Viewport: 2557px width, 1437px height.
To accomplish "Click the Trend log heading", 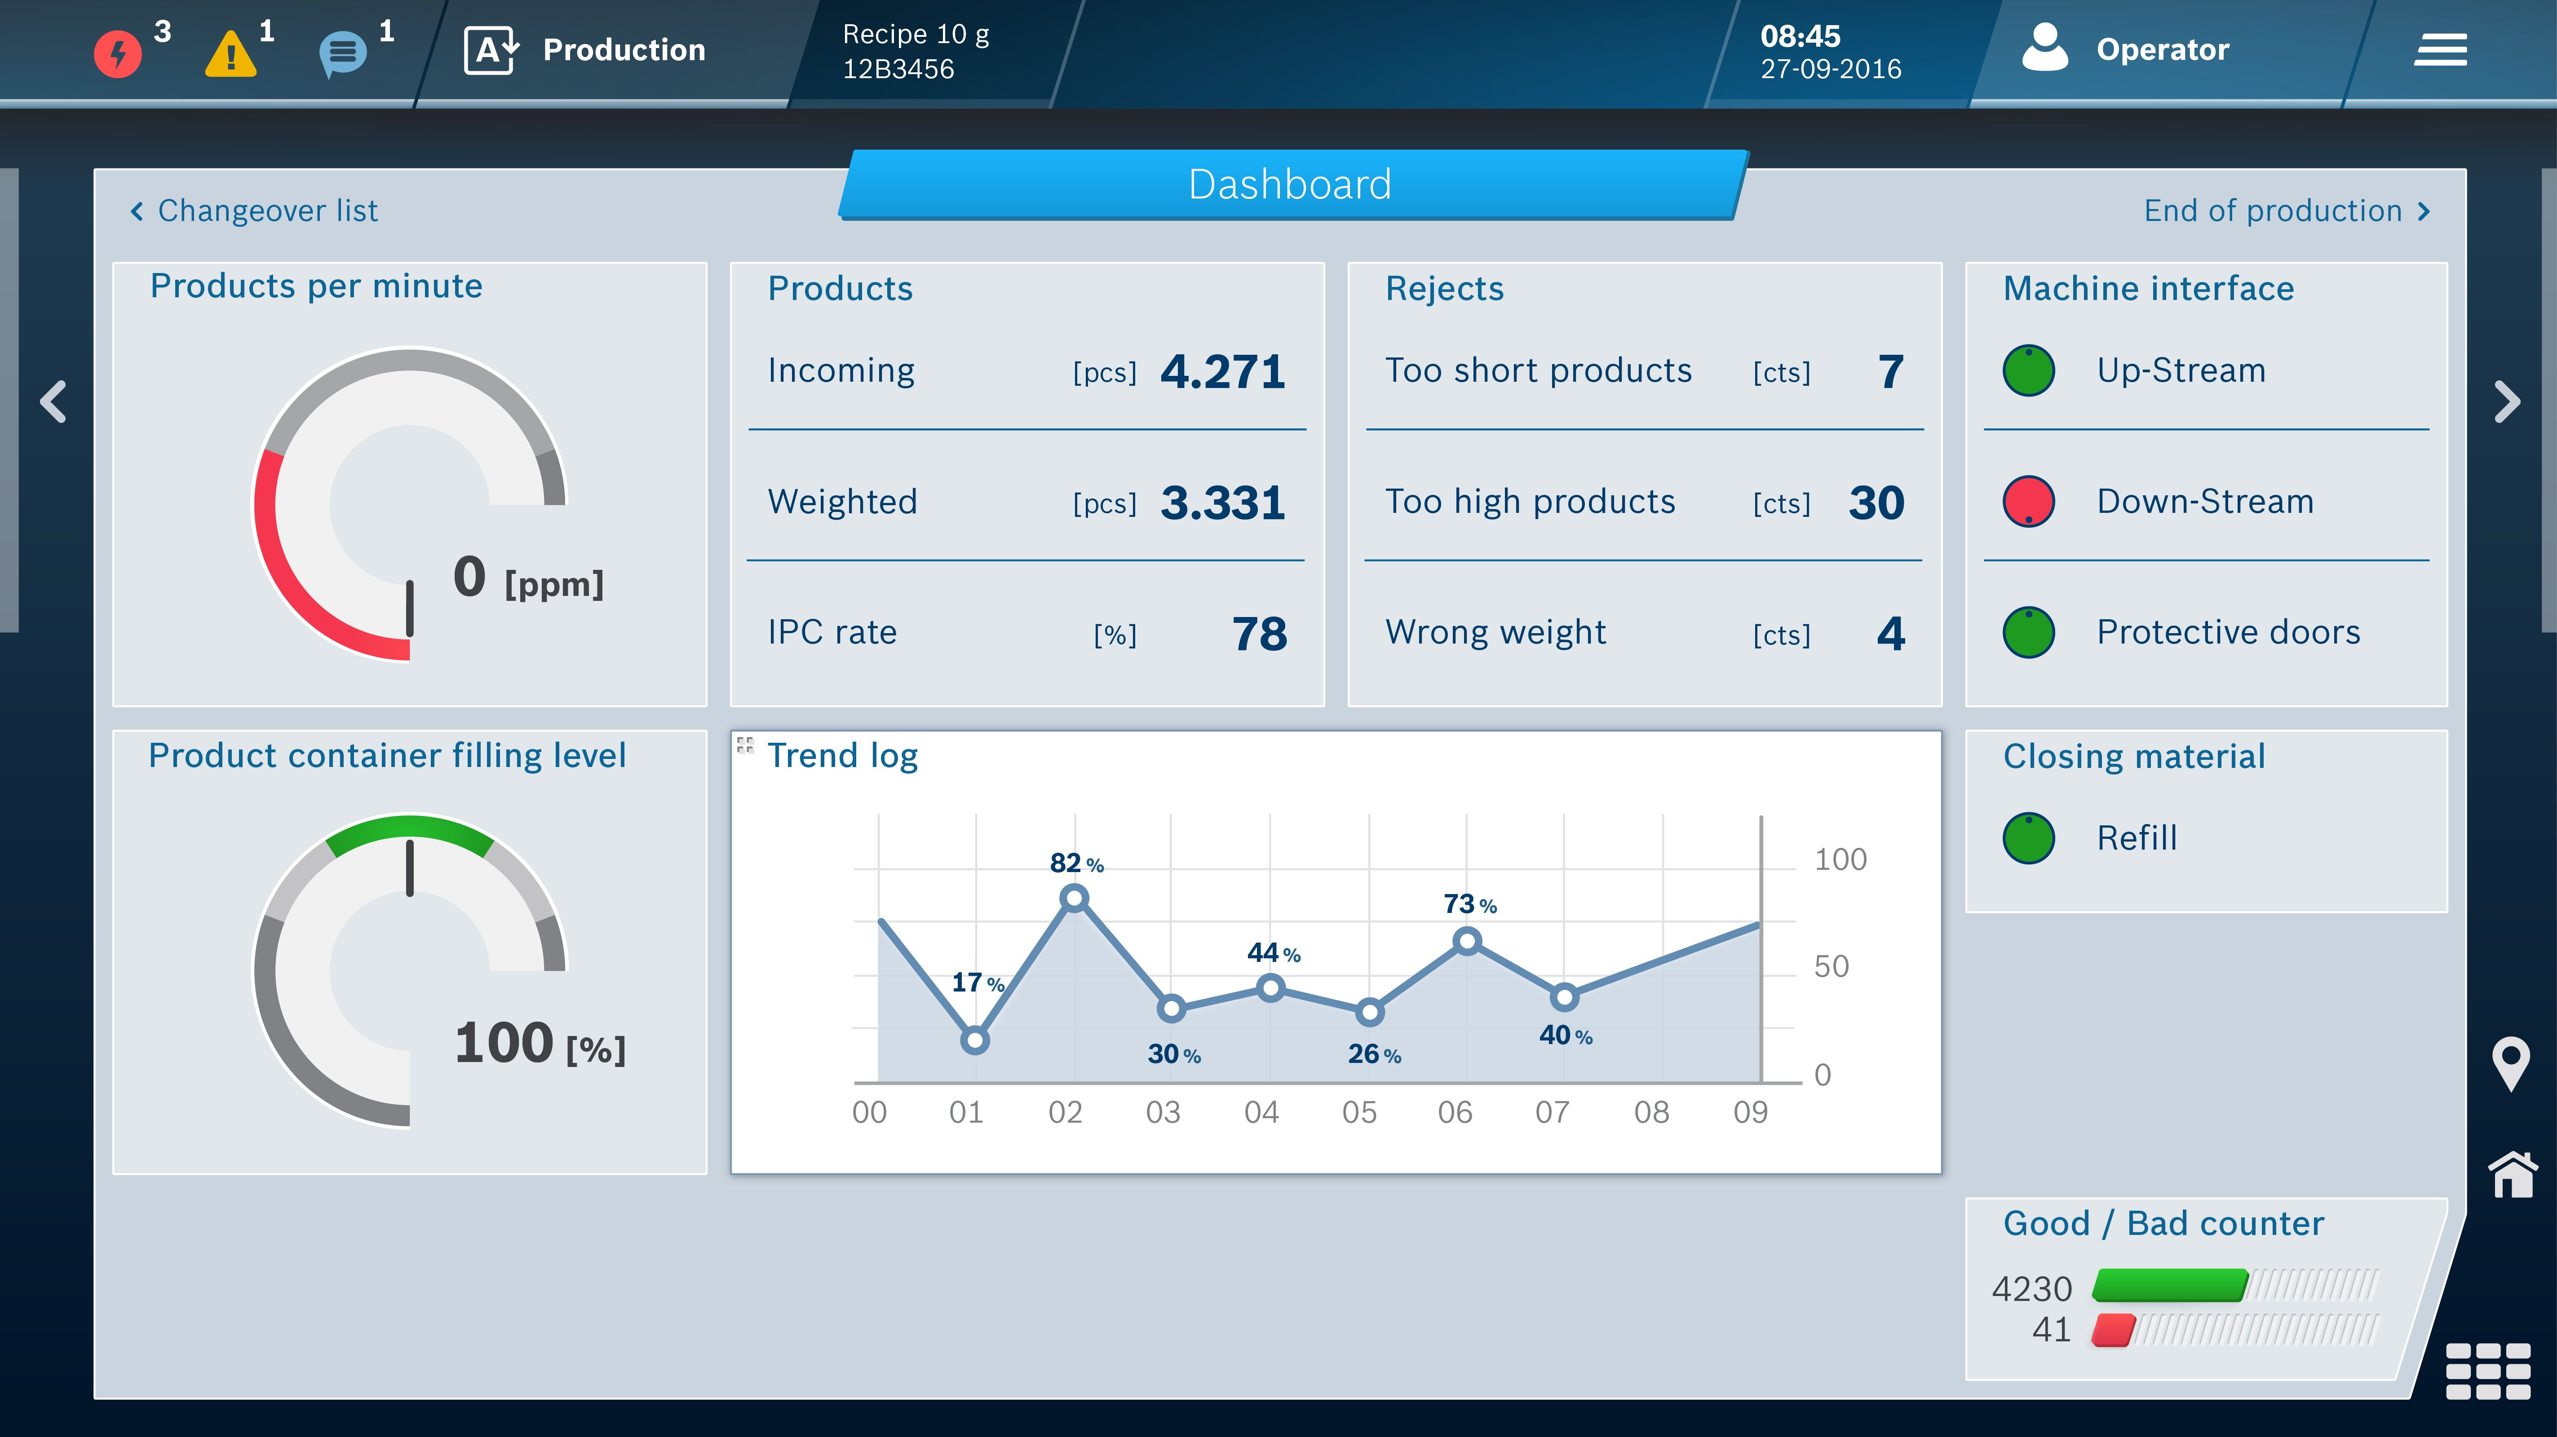I will (x=843, y=755).
